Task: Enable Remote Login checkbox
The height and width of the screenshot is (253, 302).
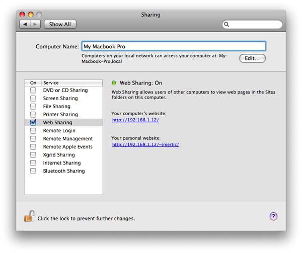Action: [33, 131]
